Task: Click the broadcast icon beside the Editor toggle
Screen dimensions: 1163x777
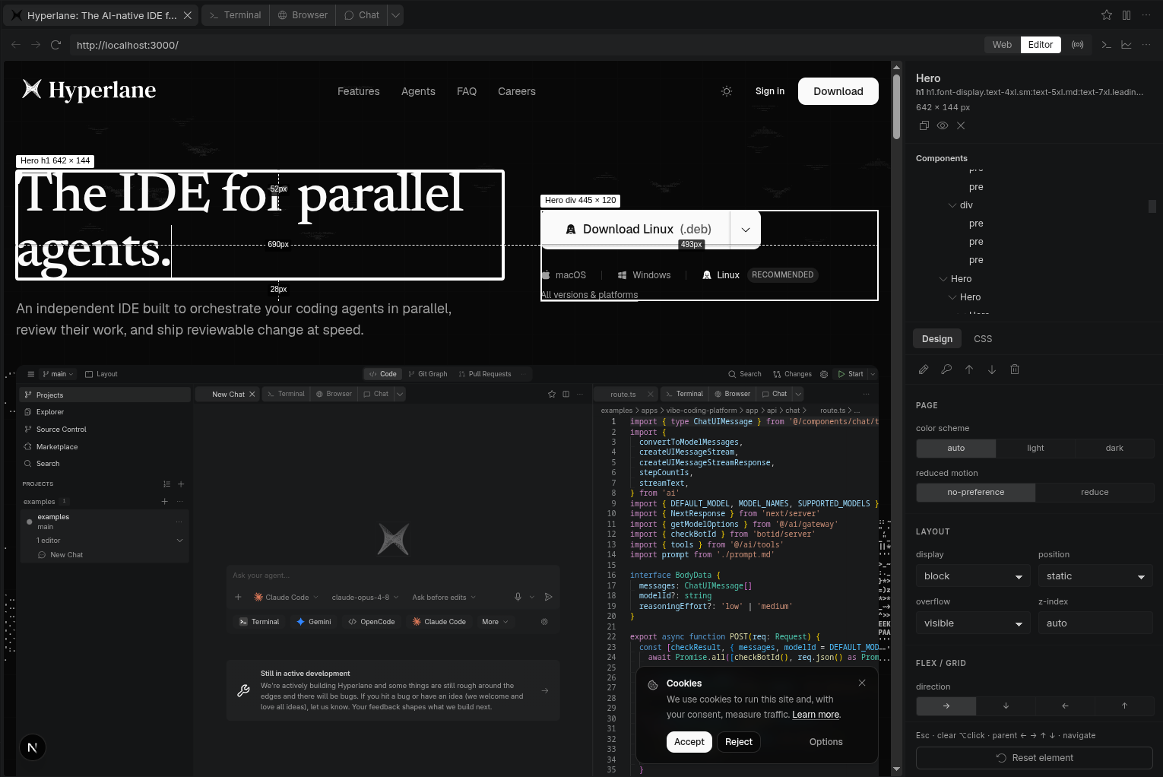Action: [x=1078, y=45]
